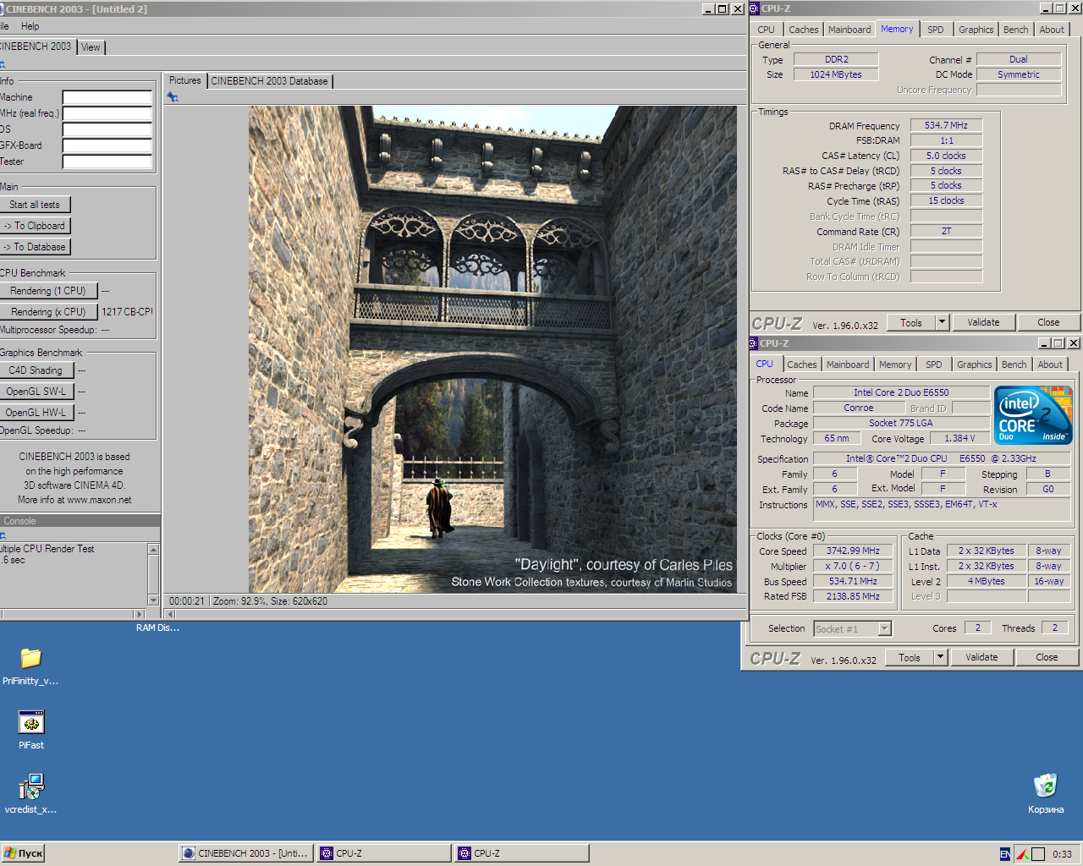Click the tray clock showing 0:33
Image resolution: width=1083 pixels, height=866 pixels.
1062,854
